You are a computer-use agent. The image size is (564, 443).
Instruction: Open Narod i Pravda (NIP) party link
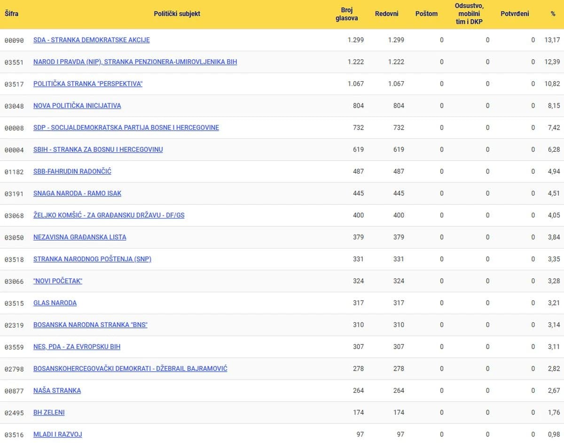(135, 62)
